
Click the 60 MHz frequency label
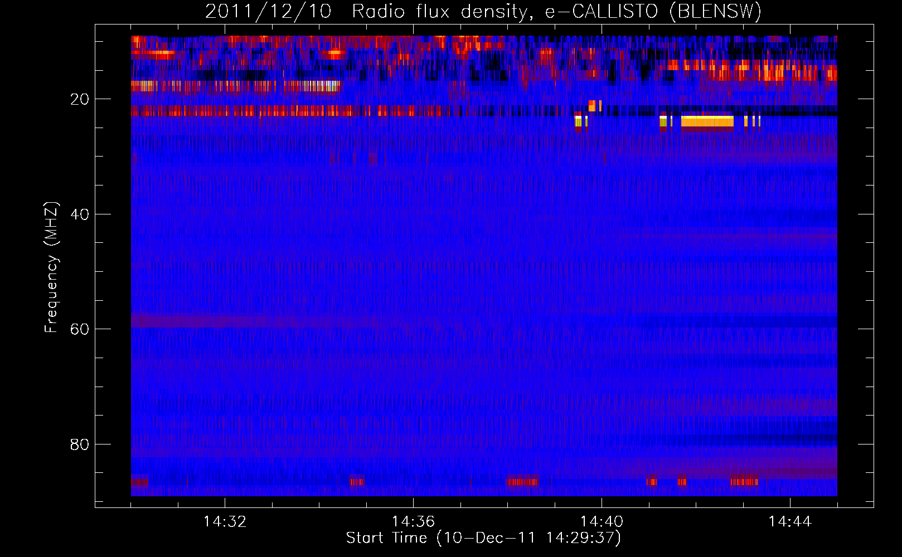coord(80,329)
